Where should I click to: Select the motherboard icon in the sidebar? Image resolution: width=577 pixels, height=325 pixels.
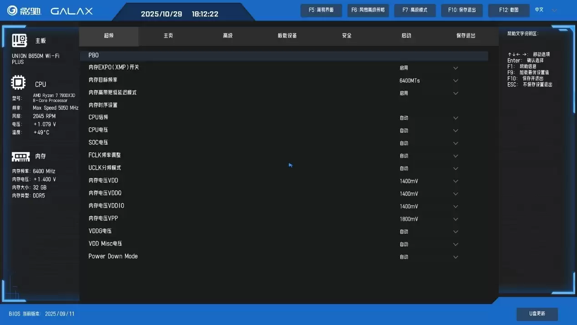19,40
